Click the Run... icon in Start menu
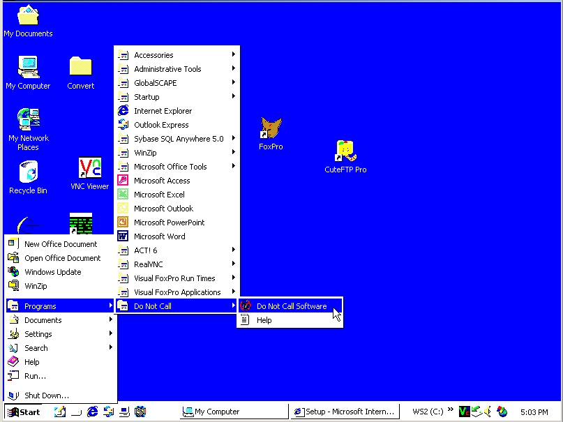The width and height of the screenshot is (563, 422). [13, 376]
